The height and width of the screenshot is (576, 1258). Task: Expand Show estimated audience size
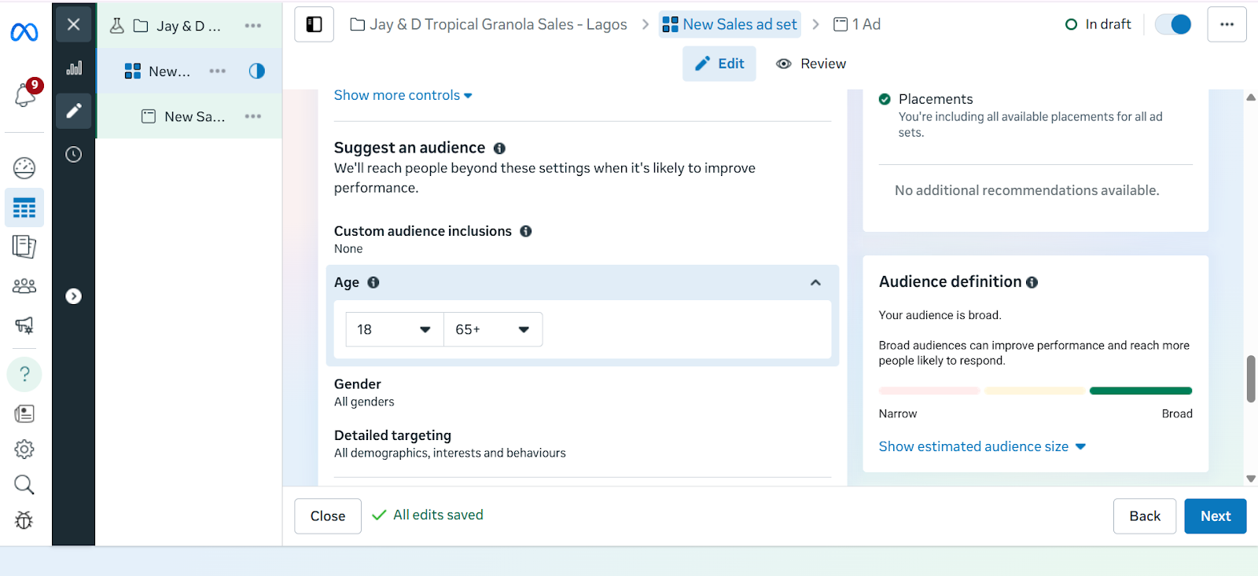[982, 446]
